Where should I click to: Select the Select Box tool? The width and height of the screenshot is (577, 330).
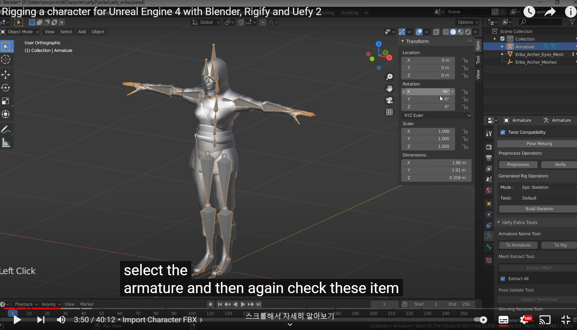click(x=6, y=47)
